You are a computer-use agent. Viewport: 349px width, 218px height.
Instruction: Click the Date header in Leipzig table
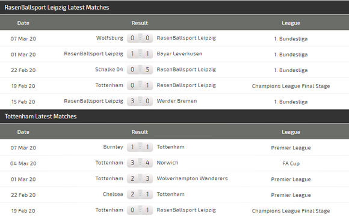point(23,23)
